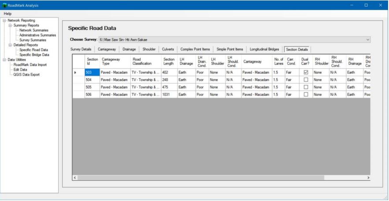Collapse the Data Utilities tree node
The image size is (389, 201).
click(4, 59)
